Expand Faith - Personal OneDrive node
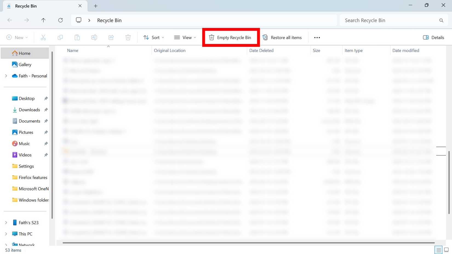 tap(6, 76)
